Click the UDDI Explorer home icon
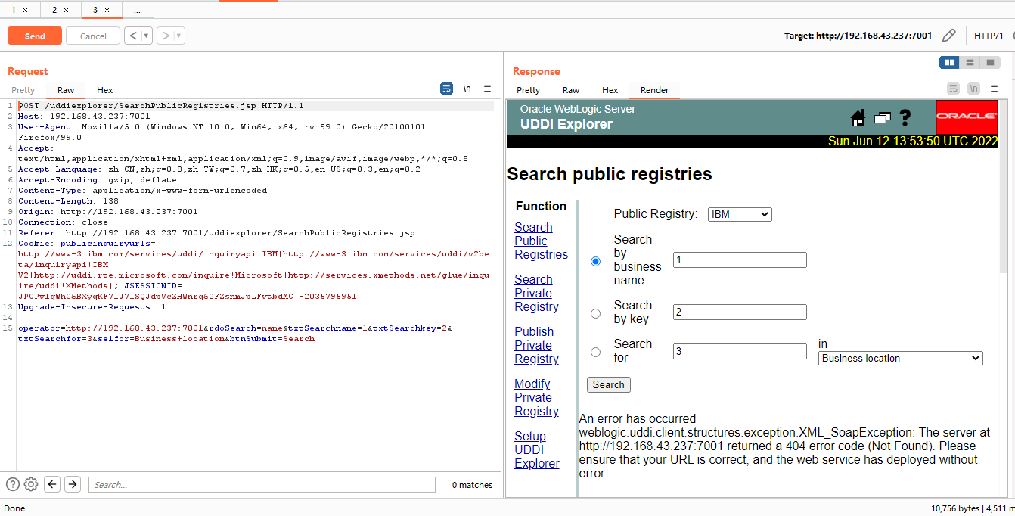Image resolution: width=1015 pixels, height=516 pixels. pos(858,117)
